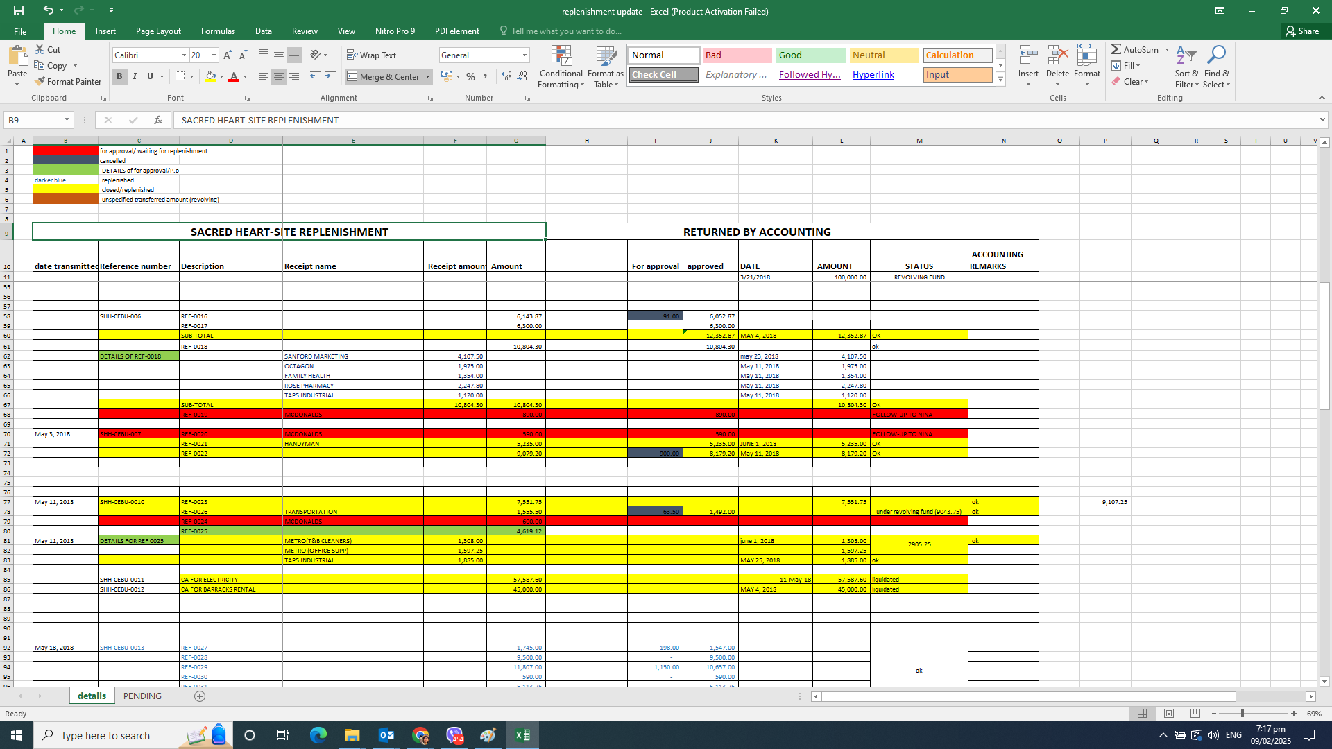Toggle Bold formatting
Viewport: 1332px width, 749px height.
click(119, 76)
